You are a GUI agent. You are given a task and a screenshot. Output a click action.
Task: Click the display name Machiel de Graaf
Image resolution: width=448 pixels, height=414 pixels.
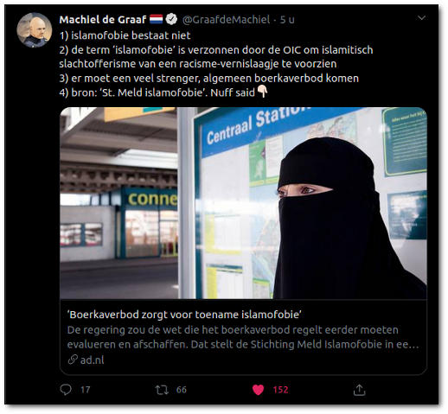103,20
